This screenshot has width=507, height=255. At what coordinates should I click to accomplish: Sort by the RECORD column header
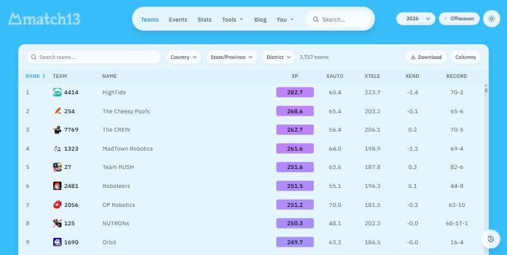(x=456, y=76)
